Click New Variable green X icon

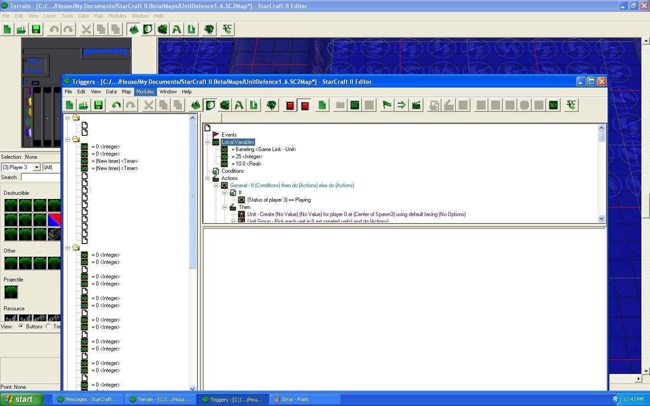pos(553,105)
